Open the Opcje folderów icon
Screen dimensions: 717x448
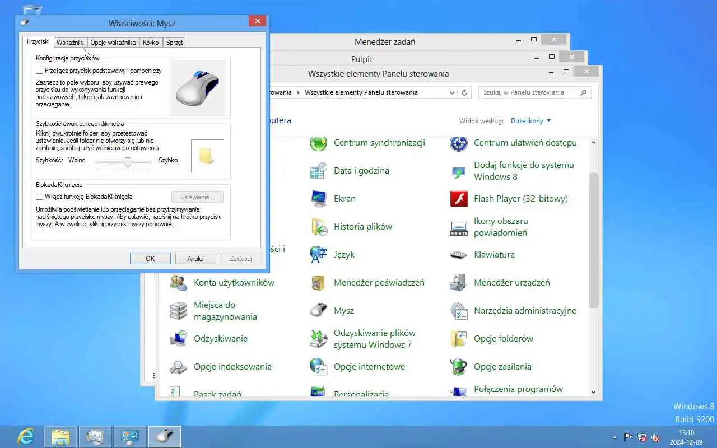coord(459,339)
